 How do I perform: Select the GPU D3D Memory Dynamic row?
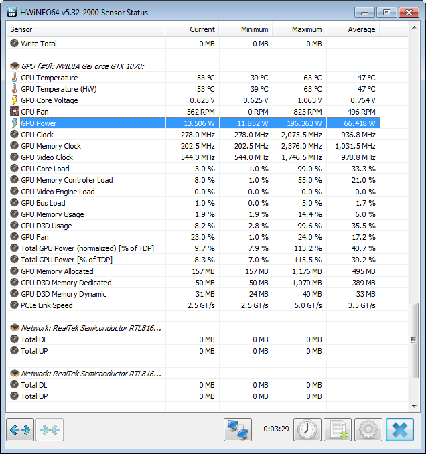point(193,294)
